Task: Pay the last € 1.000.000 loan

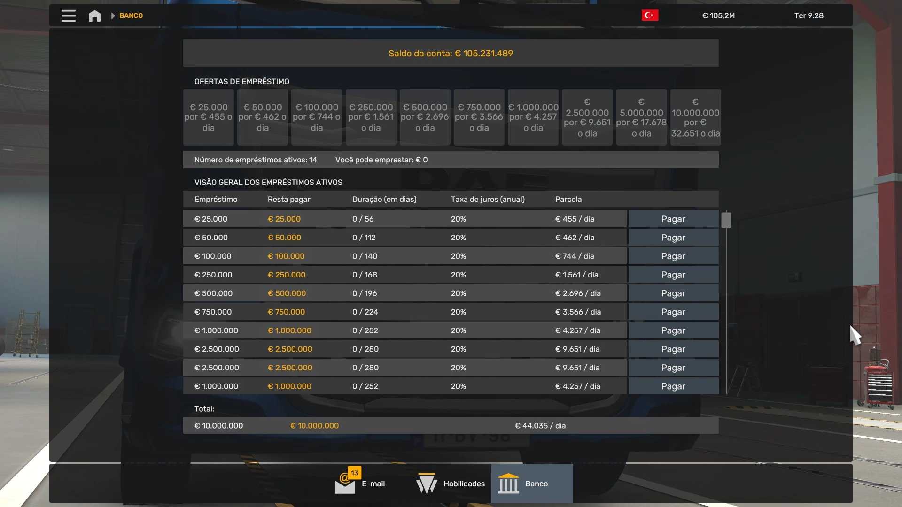Action: tap(673, 386)
